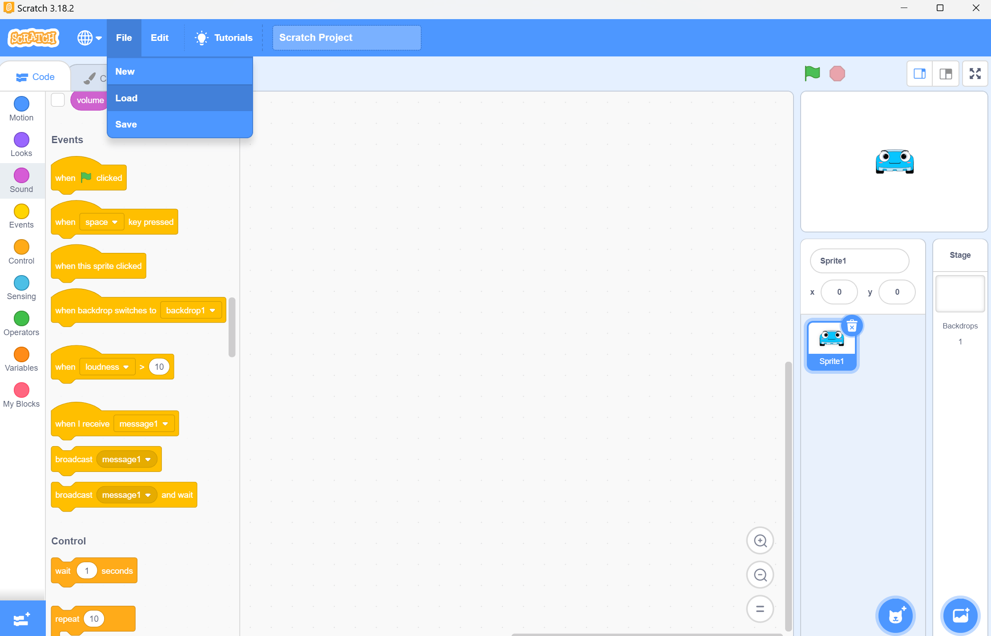Open the Choose a Sprite cat button
This screenshot has height=636, width=991.
(x=895, y=616)
